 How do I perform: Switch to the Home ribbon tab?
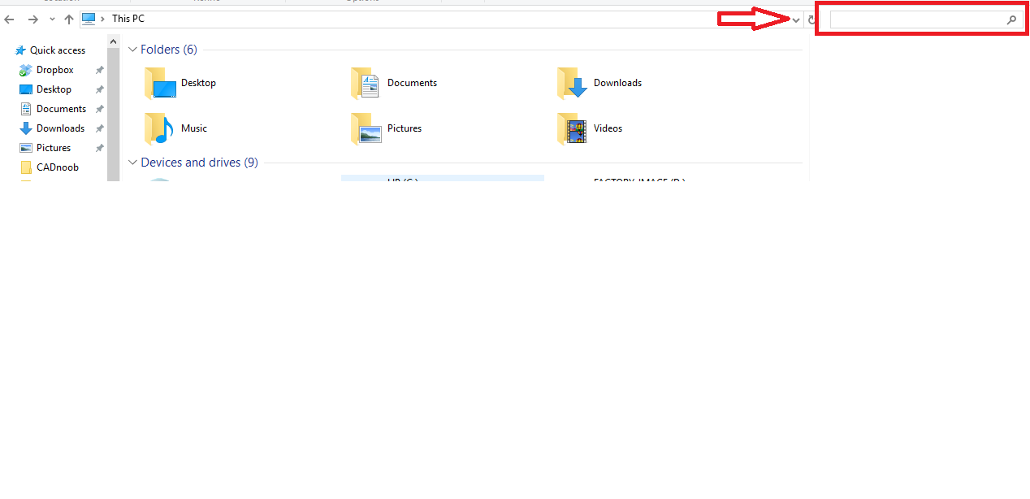coord(206,2)
